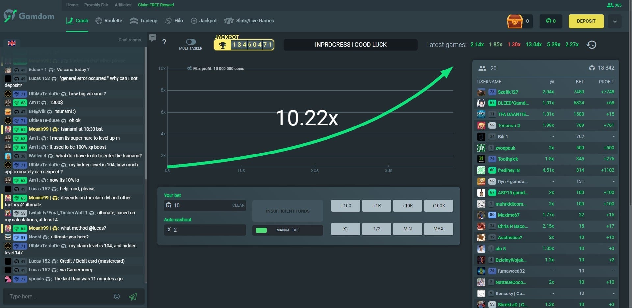This screenshot has height=308, width=632.
Task: Open the UK flag language selector
Action: tap(12, 43)
